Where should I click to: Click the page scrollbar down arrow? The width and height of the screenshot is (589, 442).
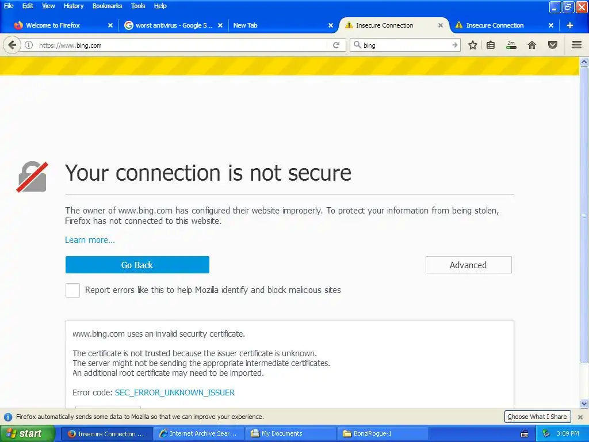coord(584,404)
